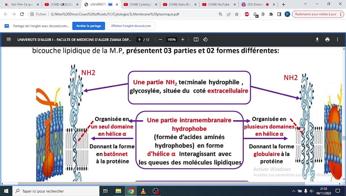
Task: Click the text 'Une partie intramembranaire'
Action: [189, 120]
